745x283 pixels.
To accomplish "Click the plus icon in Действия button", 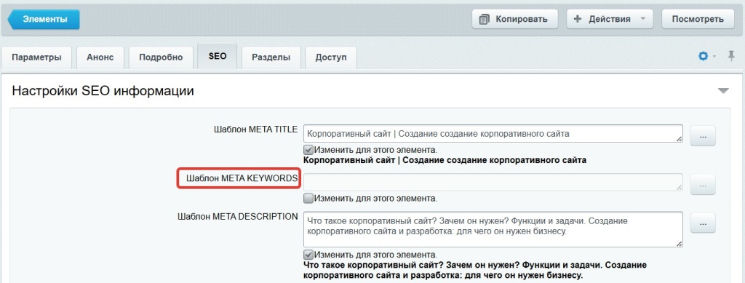I will 578,19.
